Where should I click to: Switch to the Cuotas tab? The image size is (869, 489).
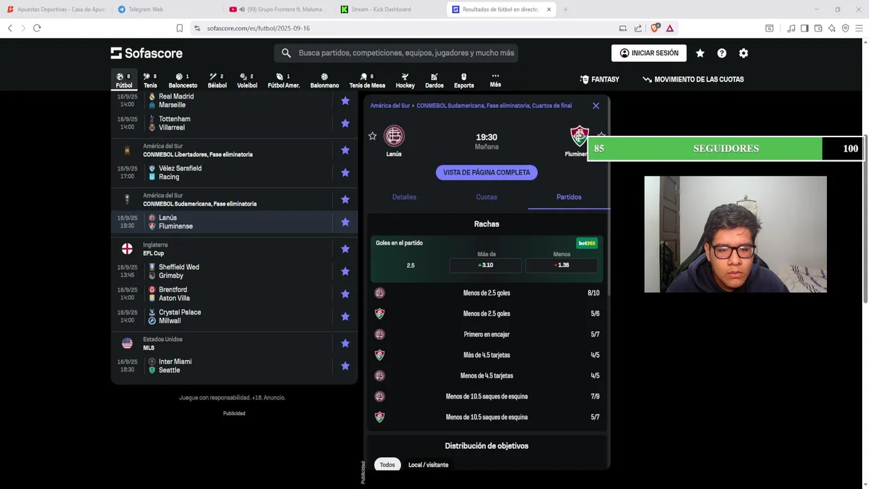(487, 197)
